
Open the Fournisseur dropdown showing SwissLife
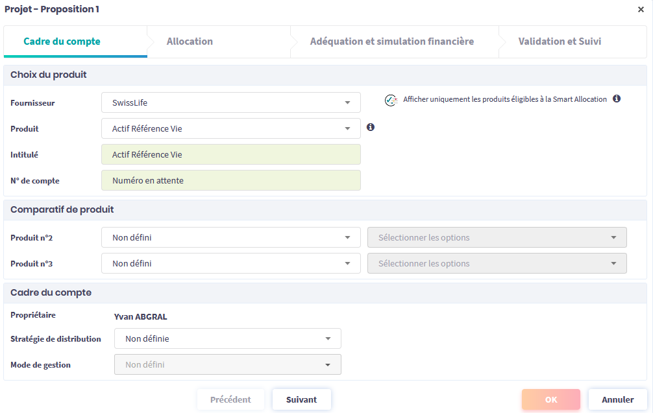coord(230,102)
